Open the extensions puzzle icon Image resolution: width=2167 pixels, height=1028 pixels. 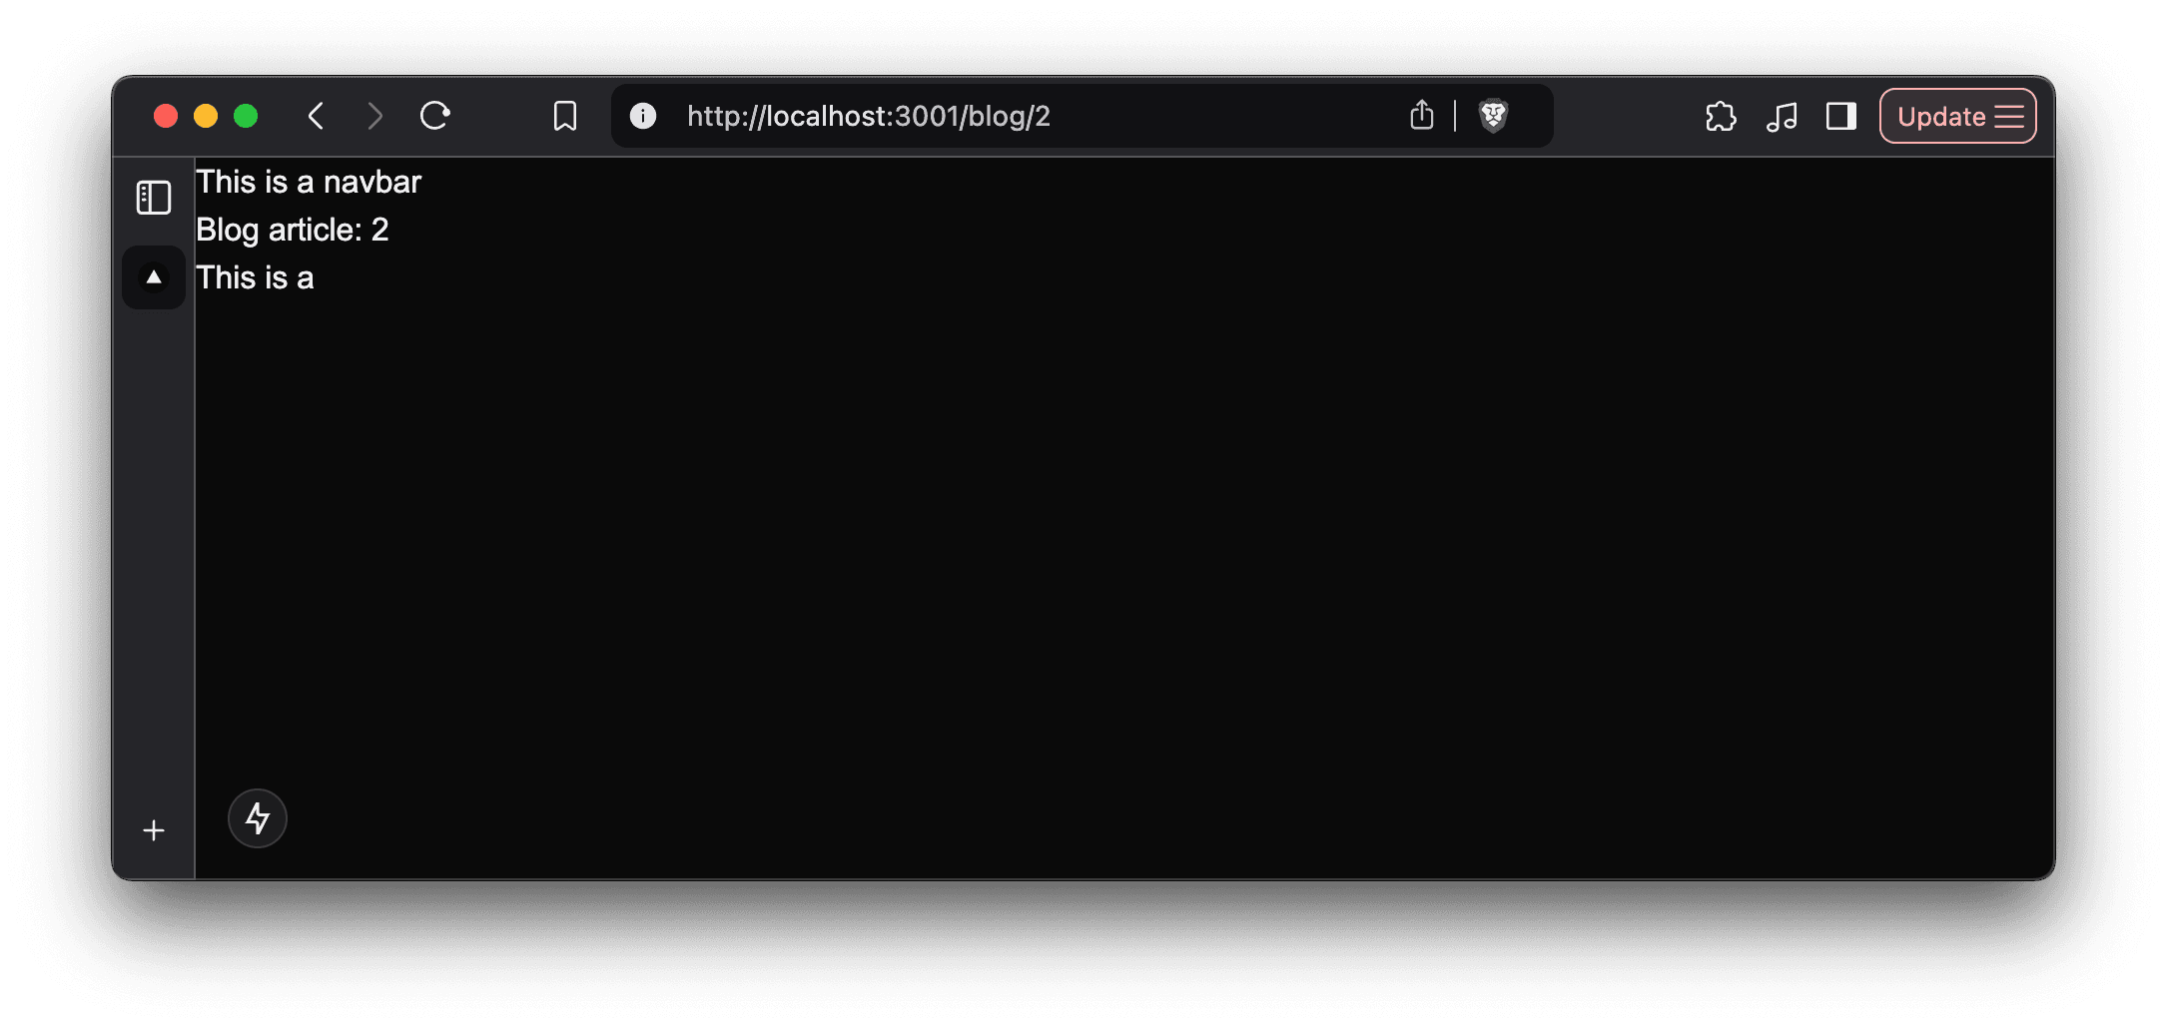click(1721, 117)
